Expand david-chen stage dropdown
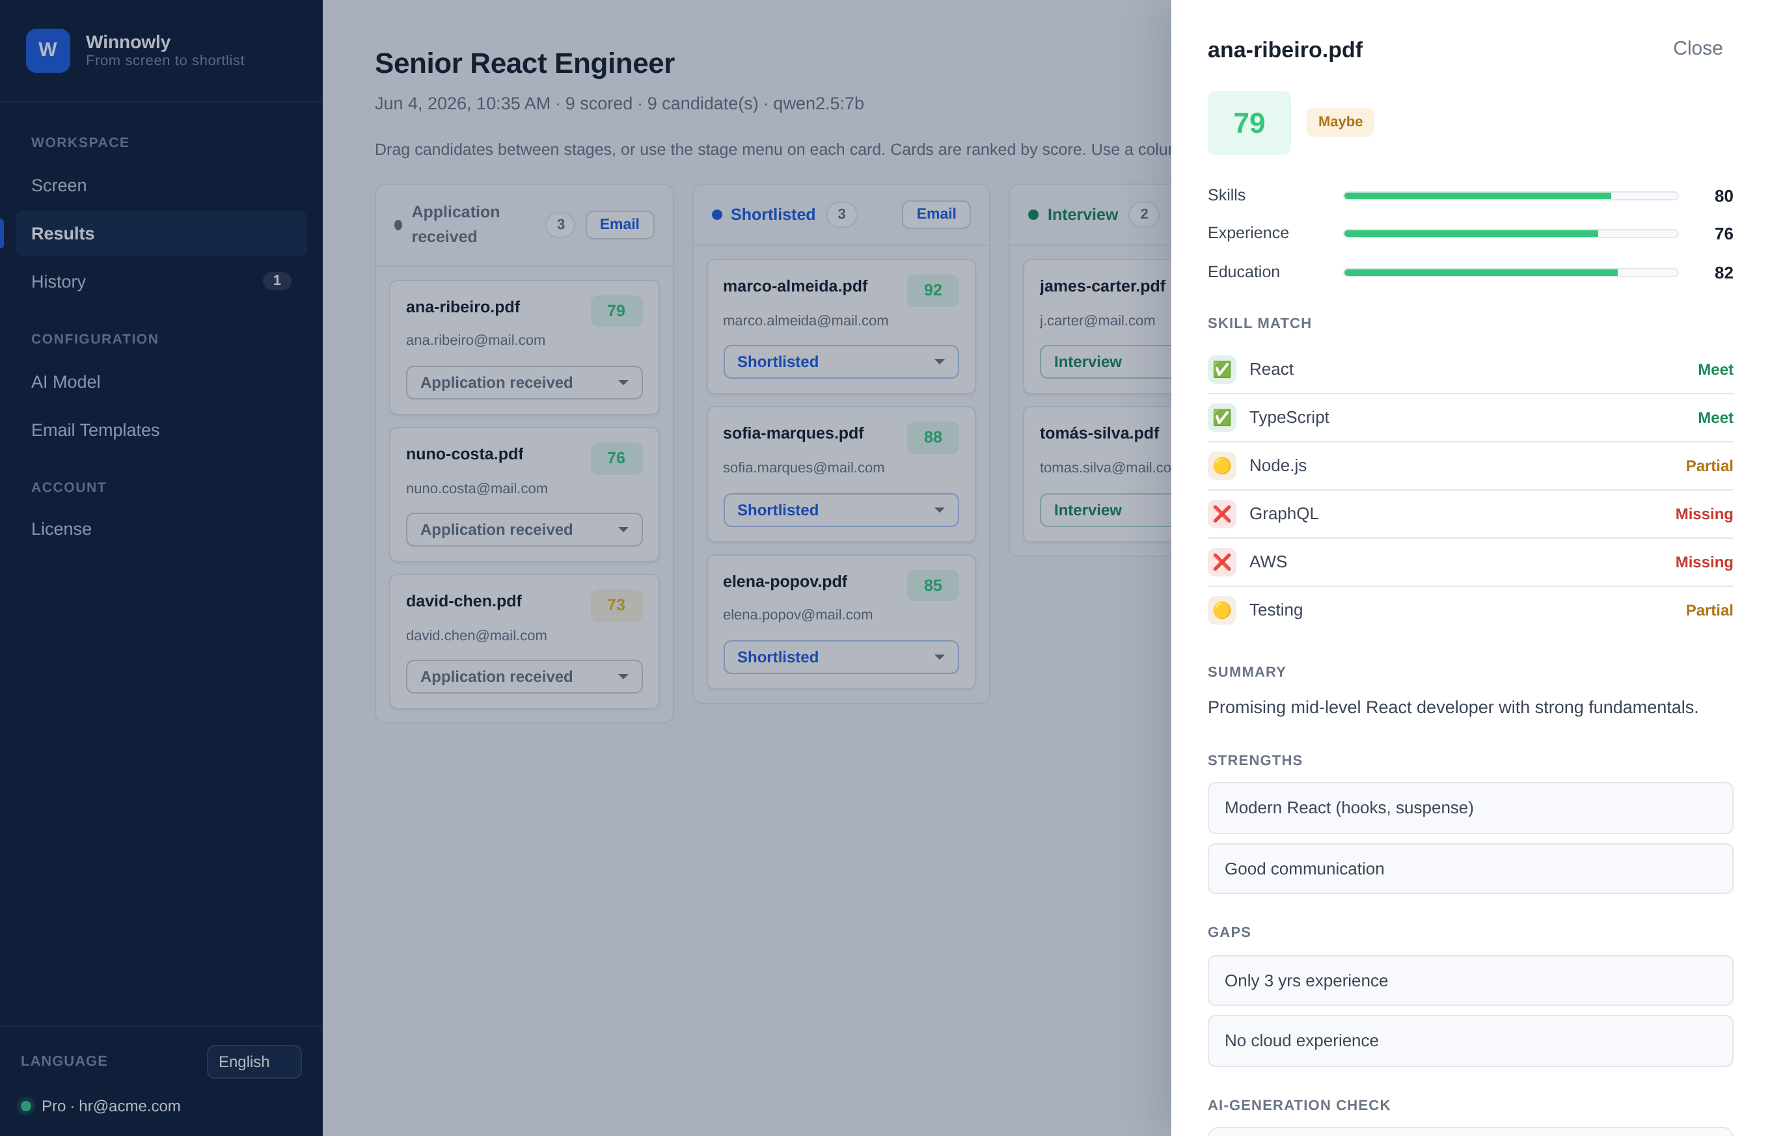 524,677
